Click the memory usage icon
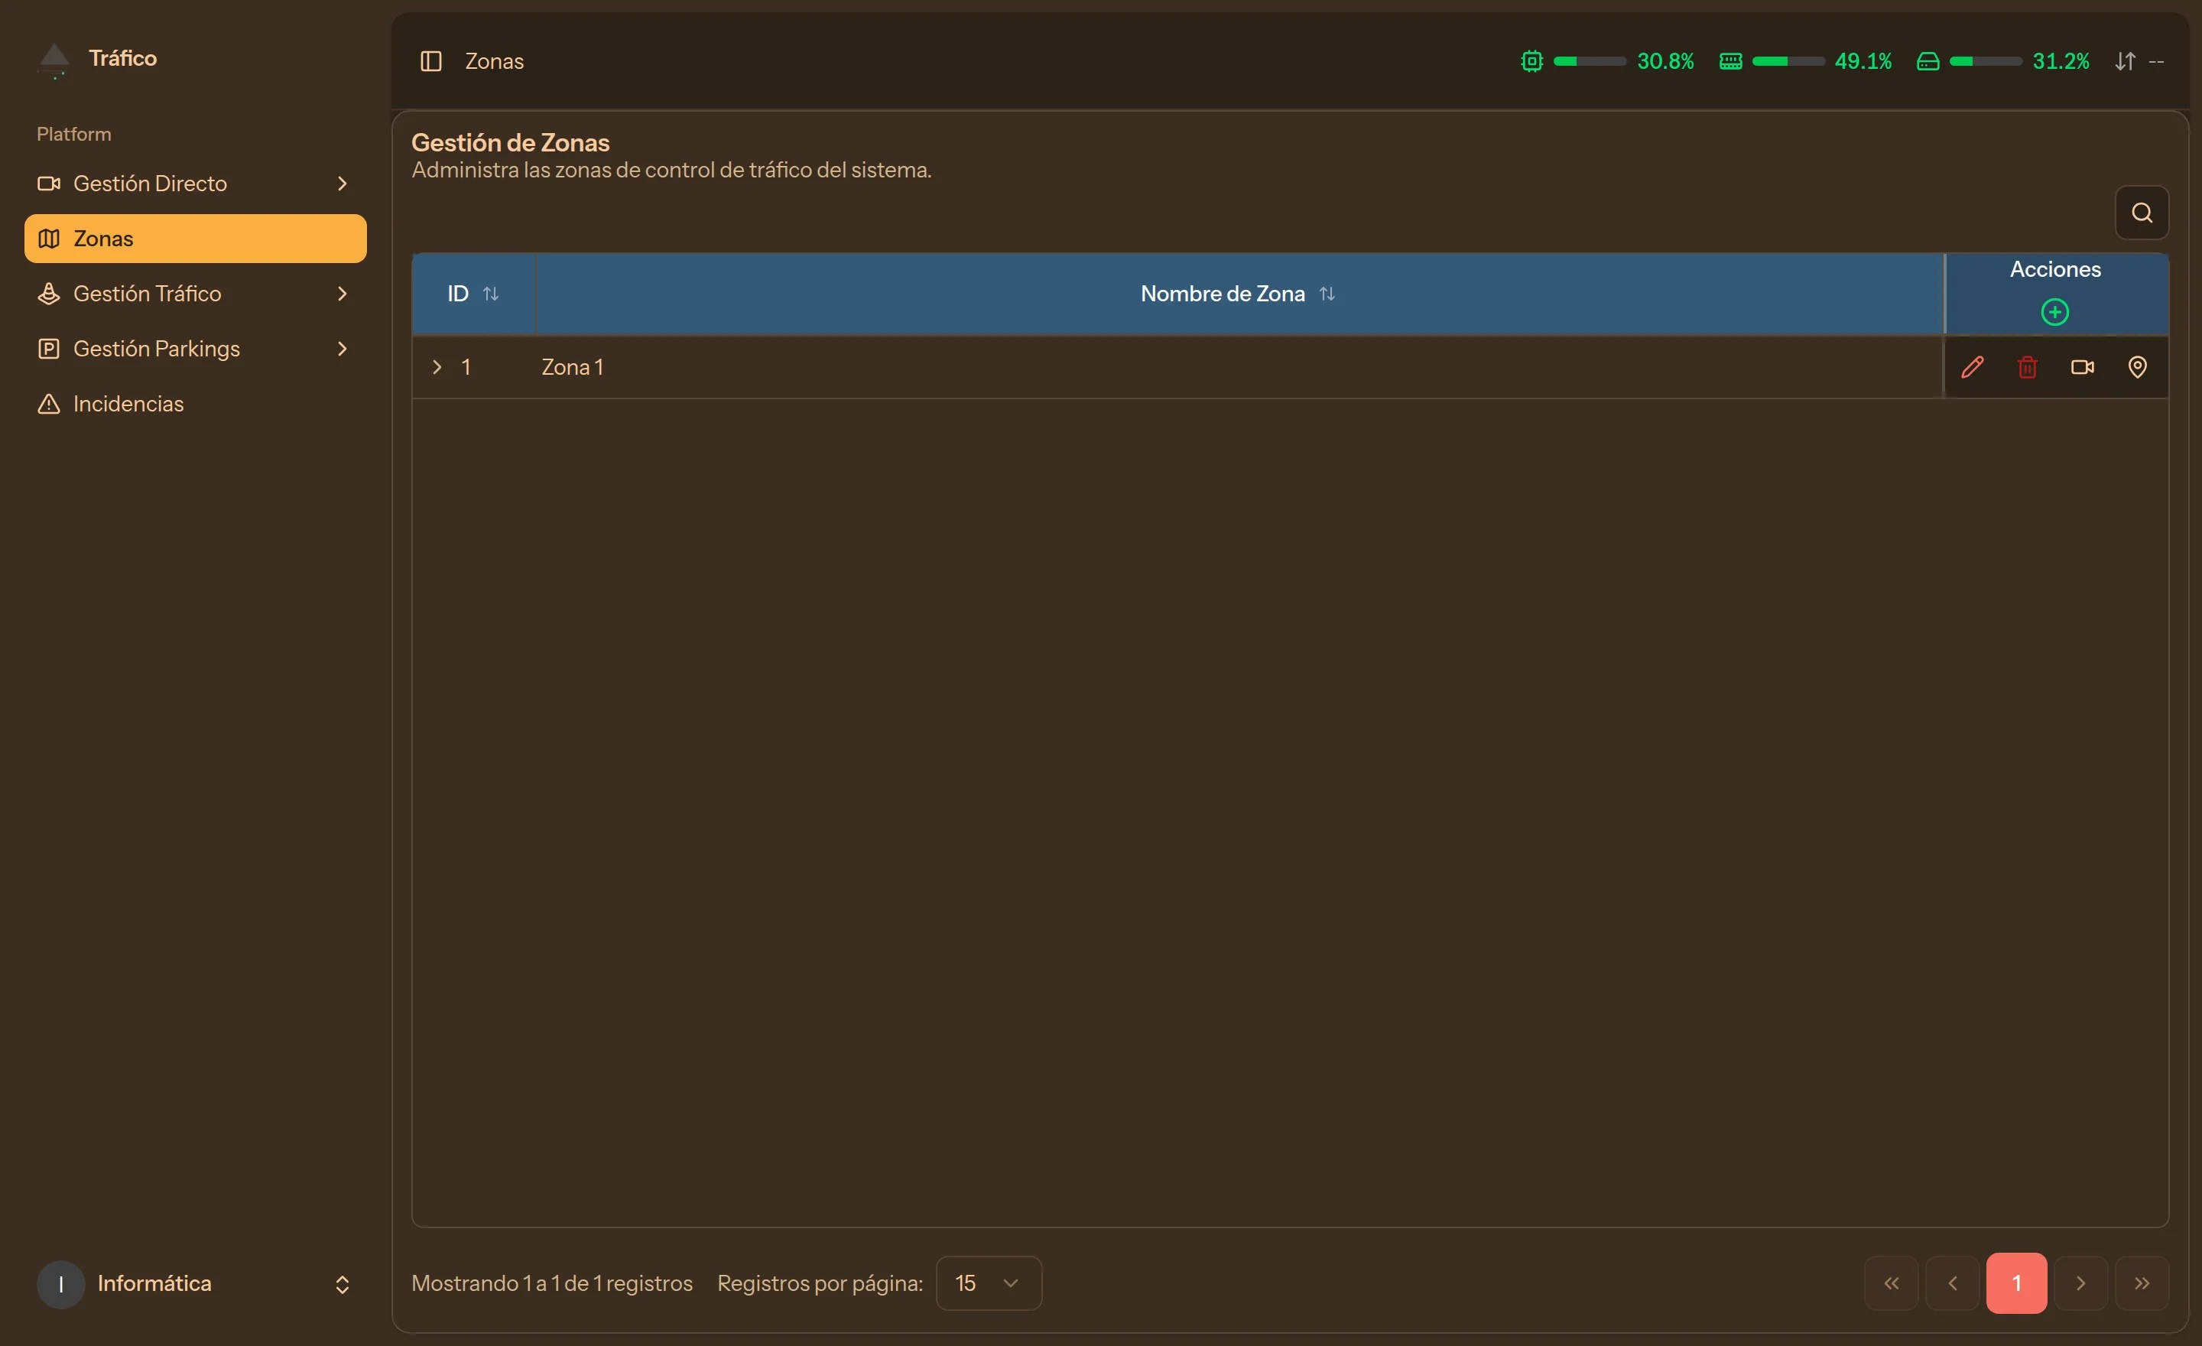This screenshot has height=1346, width=2202. 1730,60
